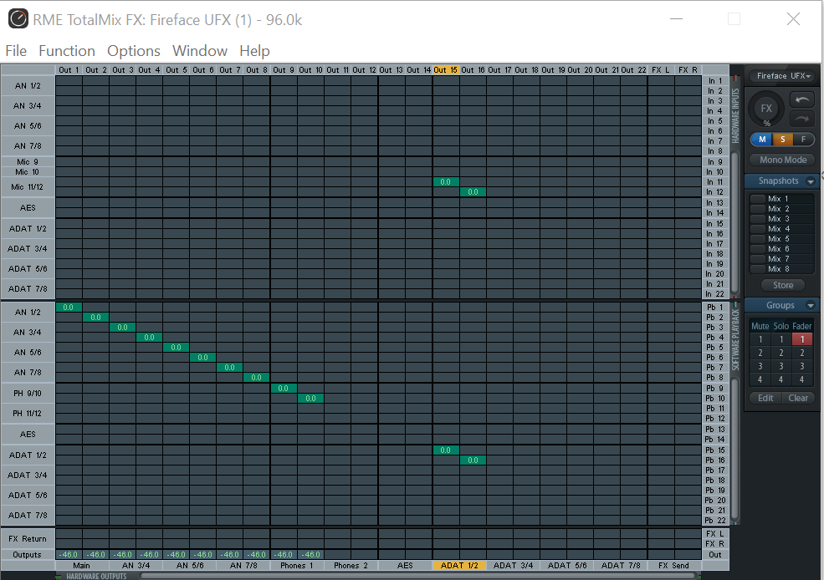Click the FX Return row label
Image resolution: width=824 pixels, height=580 pixels.
click(28, 538)
